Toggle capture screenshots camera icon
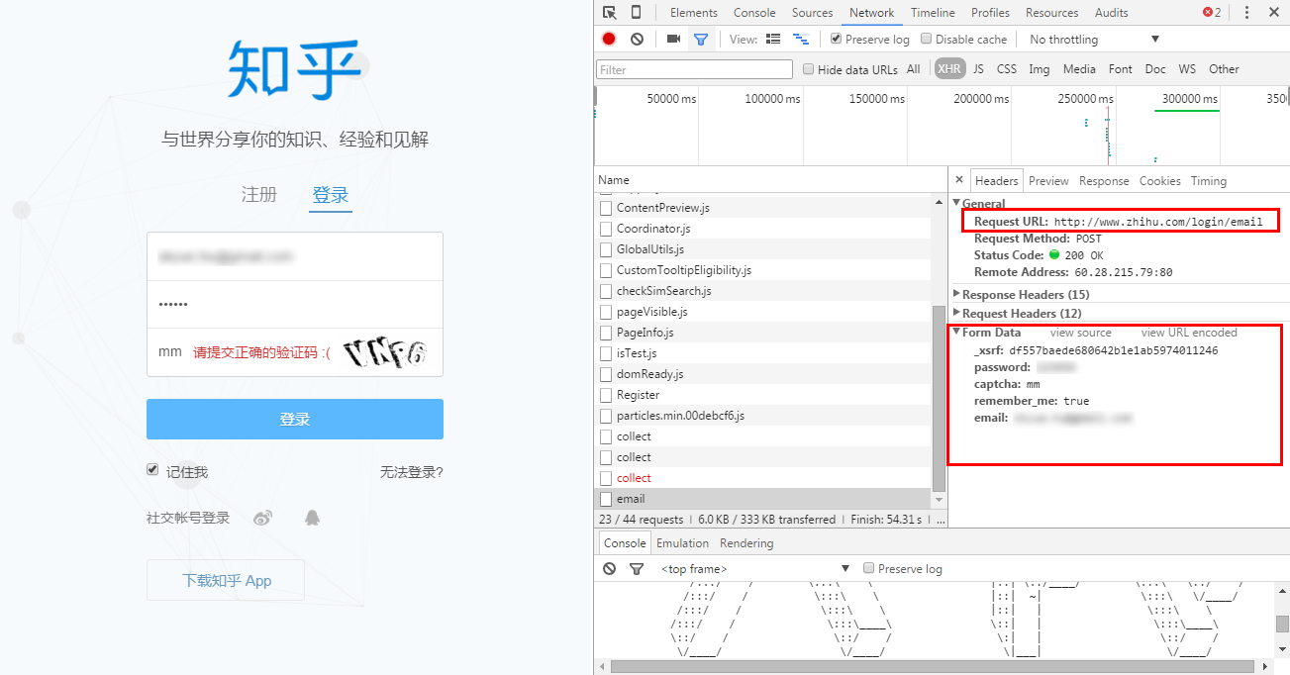Viewport: 1290px width, 675px height. 673,39
